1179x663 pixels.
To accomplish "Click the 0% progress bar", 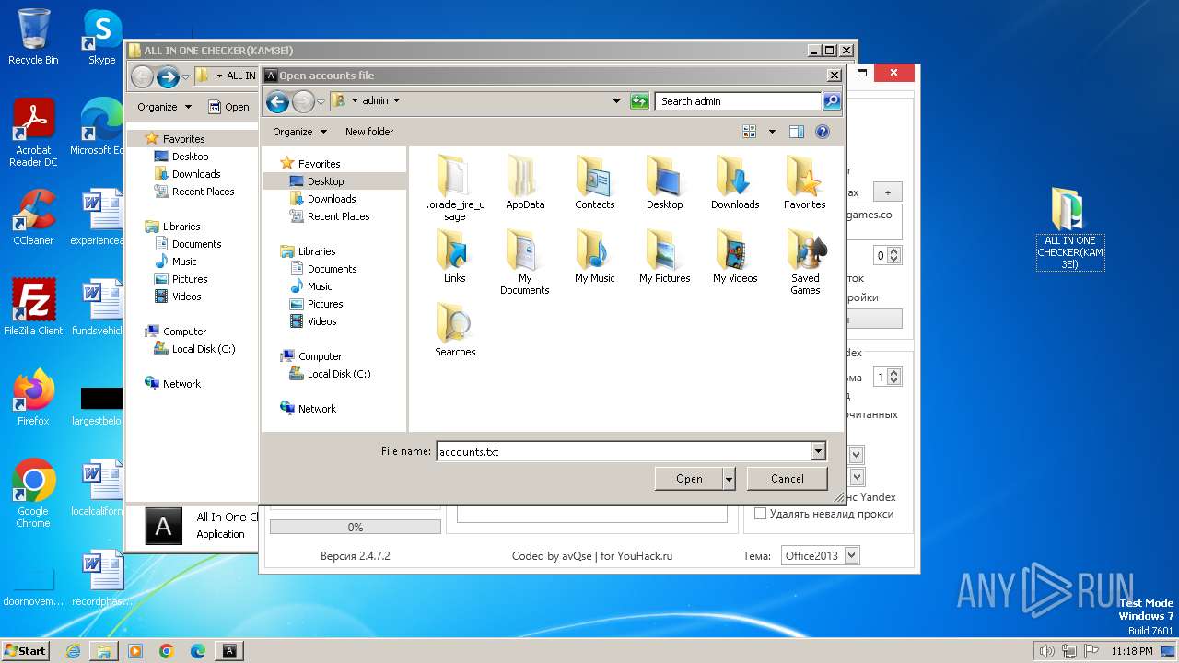I will [x=355, y=528].
